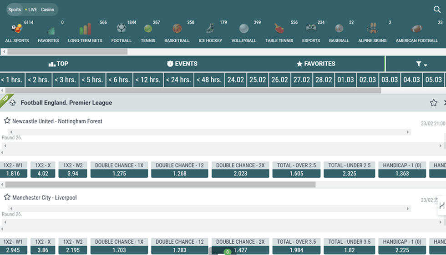Pick Double Chance 1X odds 1.275
The height and width of the screenshot is (255, 446).
[x=119, y=170]
